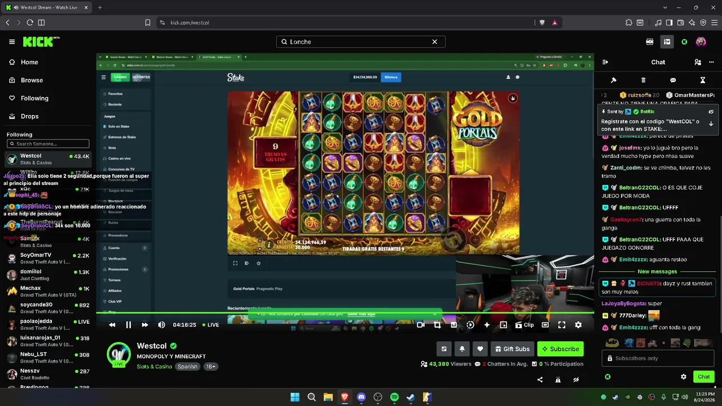Fast forward the stream playback
The image size is (722, 406).
pyautogui.click(x=145, y=325)
